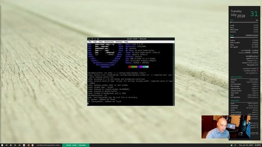Image resolution: width=262 pixels, height=147 pixels.
Task: Click the taskbar clock date
Action: point(246,145)
